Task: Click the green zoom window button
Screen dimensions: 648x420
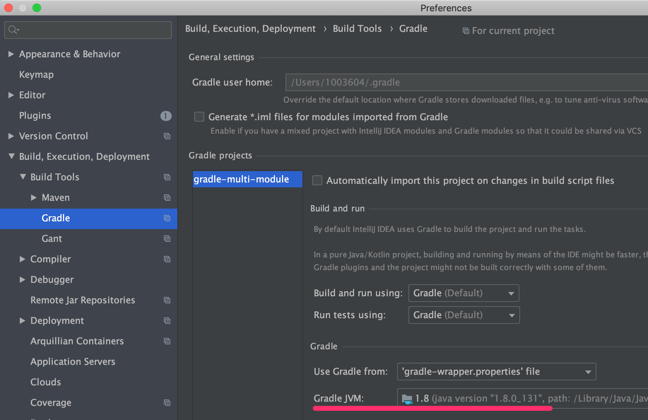Action: click(x=37, y=8)
